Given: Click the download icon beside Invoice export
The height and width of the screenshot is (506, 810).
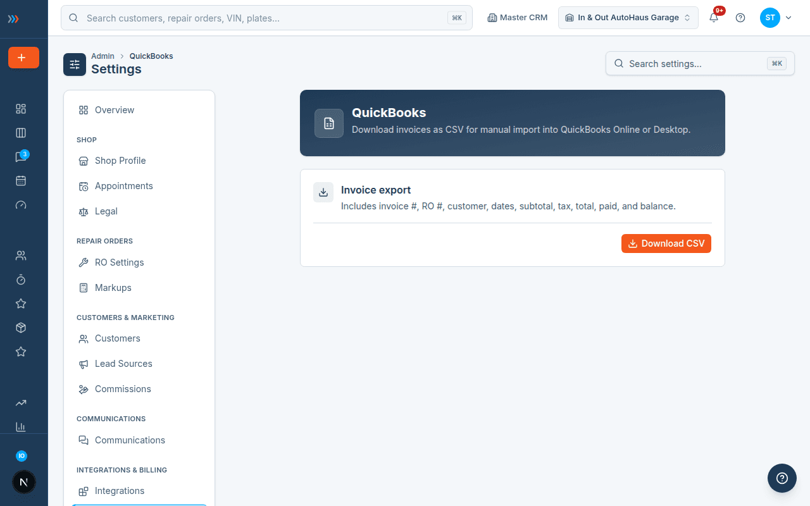Looking at the screenshot, I should point(323,192).
